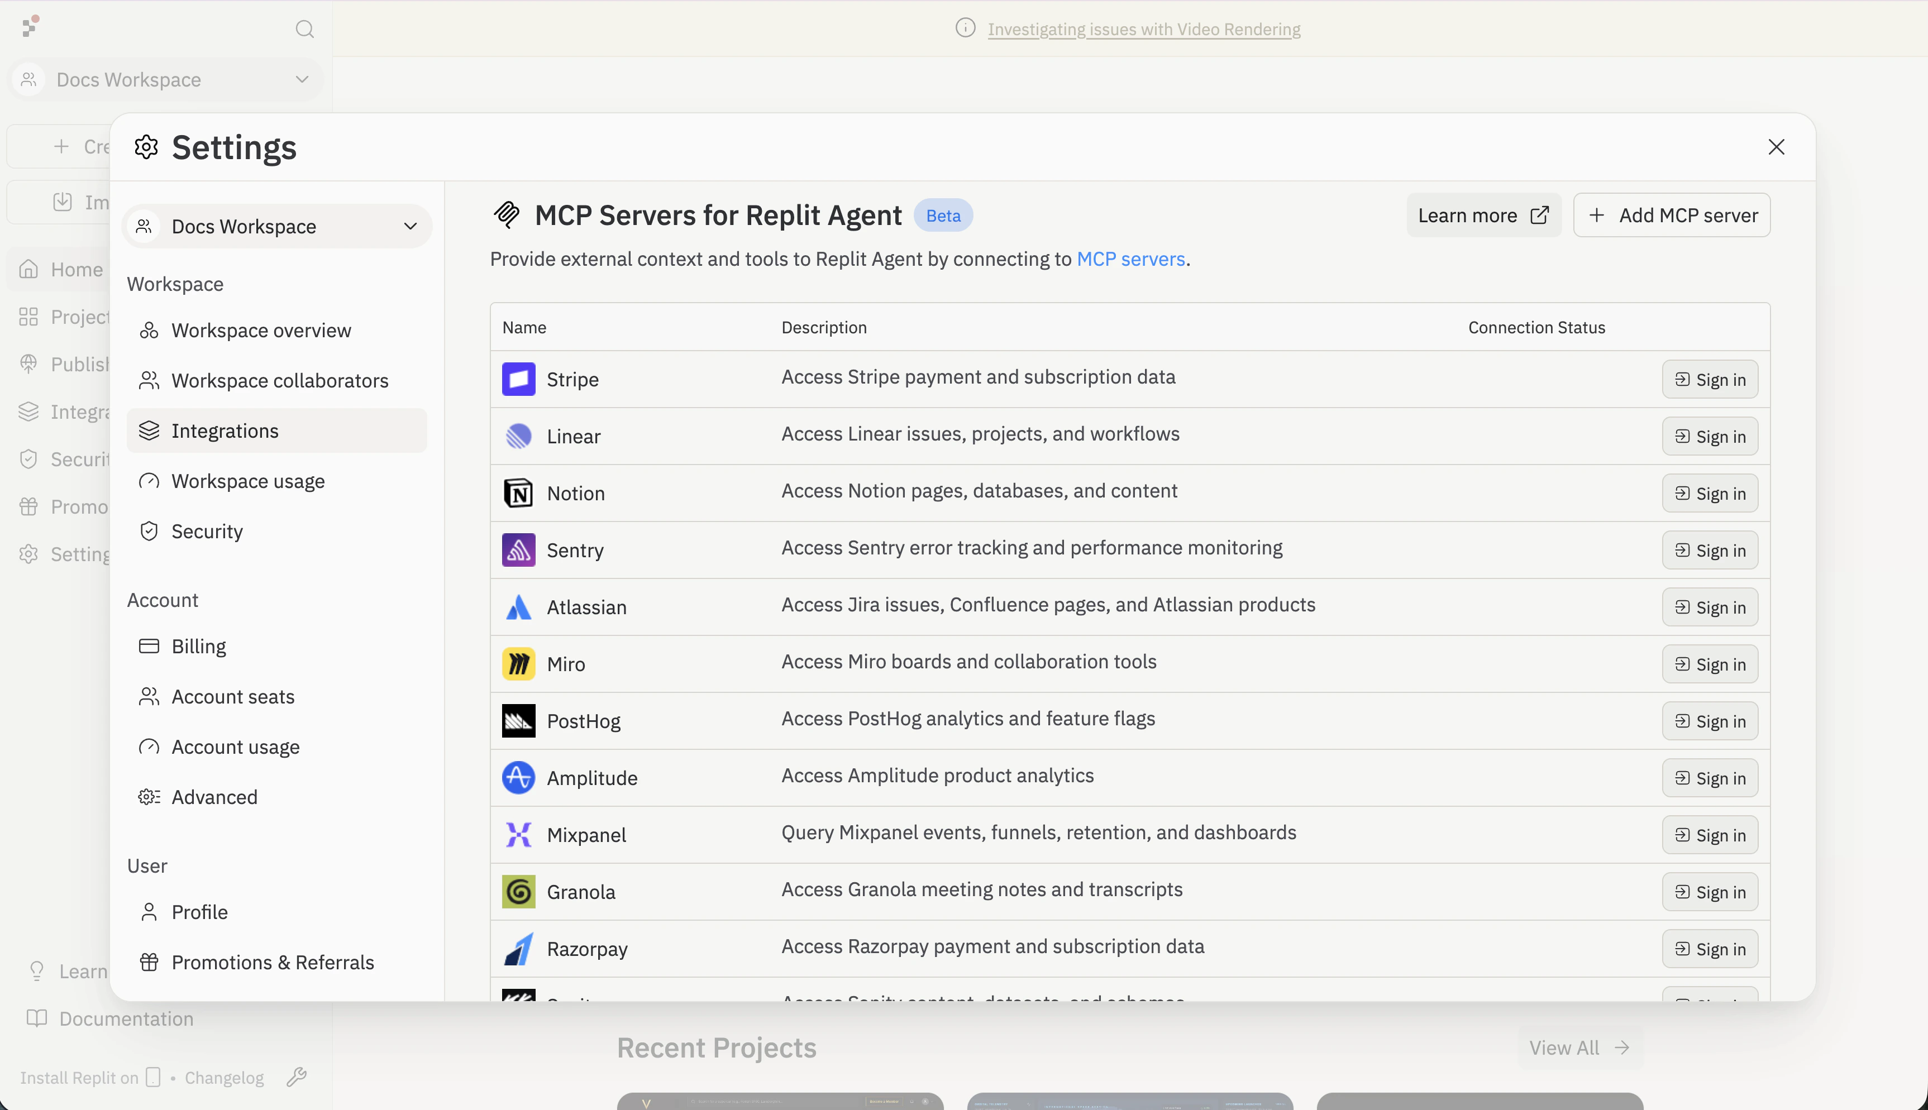Click the first Recent Projects thumbnail
The image size is (1928, 1110).
pos(780,1101)
